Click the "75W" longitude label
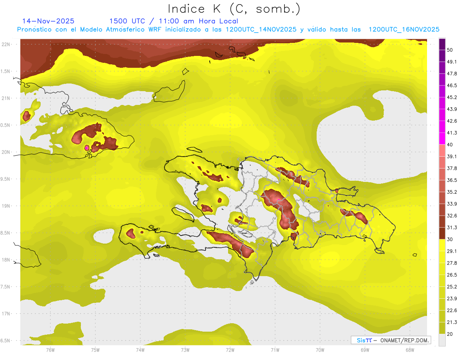 pos(95,350)
